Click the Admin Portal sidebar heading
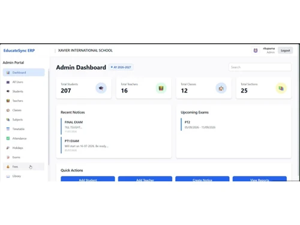 click(x=13, y=62)
